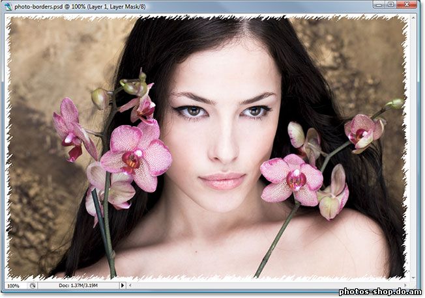Click the small status bar icon beside zoom

[33, 285]
